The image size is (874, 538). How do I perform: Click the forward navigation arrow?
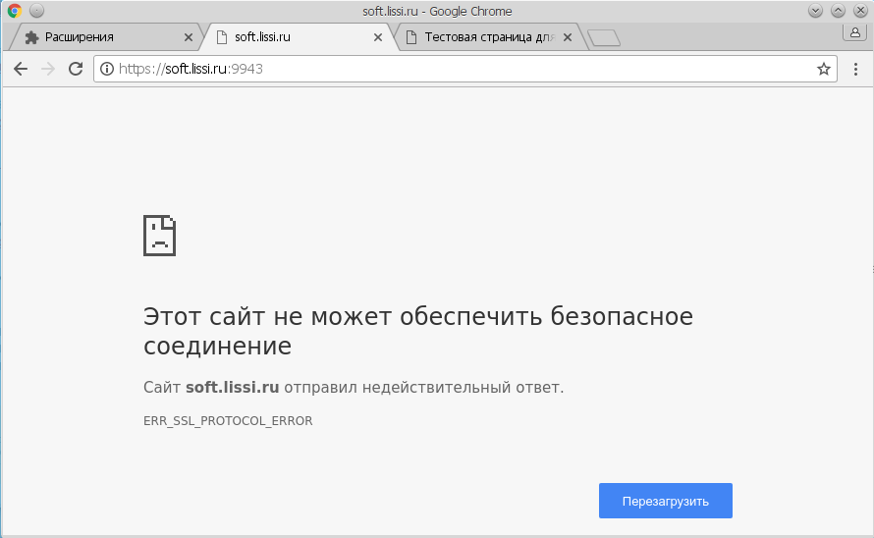tap(47, 69)
